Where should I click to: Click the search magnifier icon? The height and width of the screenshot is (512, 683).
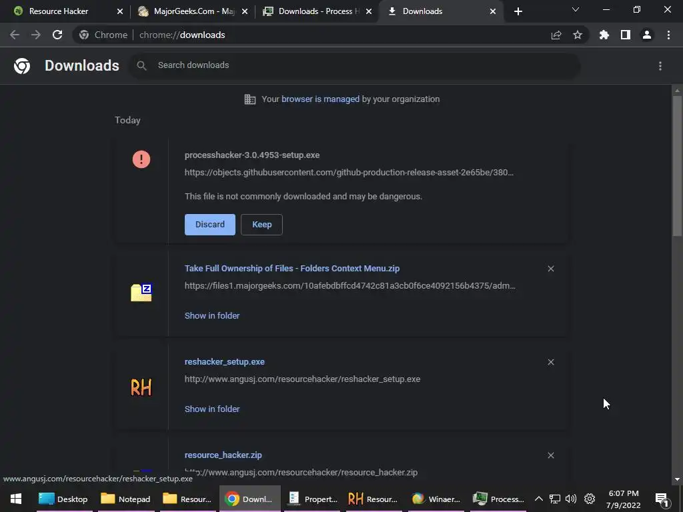141,65
